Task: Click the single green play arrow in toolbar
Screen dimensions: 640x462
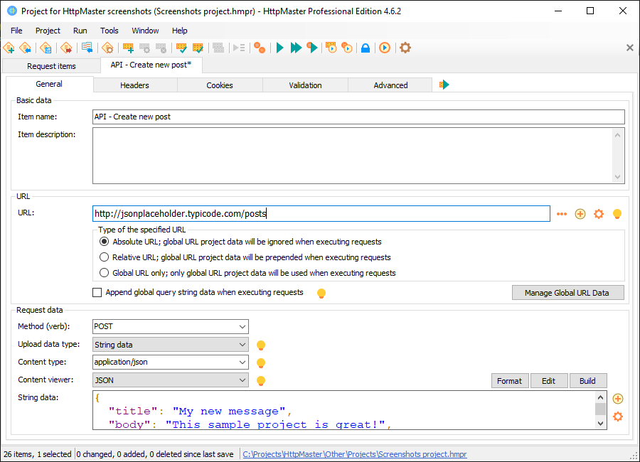Action: tap(279, 48)
